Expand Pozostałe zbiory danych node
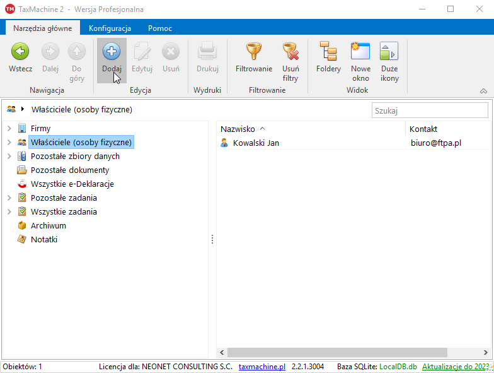Image resolution: width=494 pixels, height=373 pixels. tap(9, 157)
